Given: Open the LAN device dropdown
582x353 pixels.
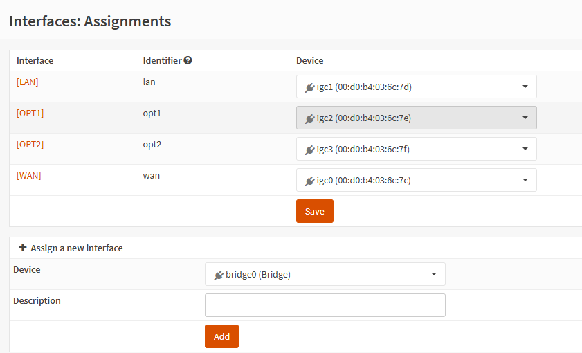Looking at the screenshot, I should click(416, 87).
